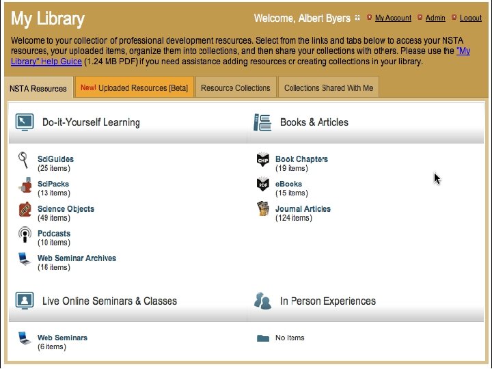Image resolution: width=492 pixels, height=369 pixels.
Task: Open the Resource Collections tab
Action: tap(236, 87)
